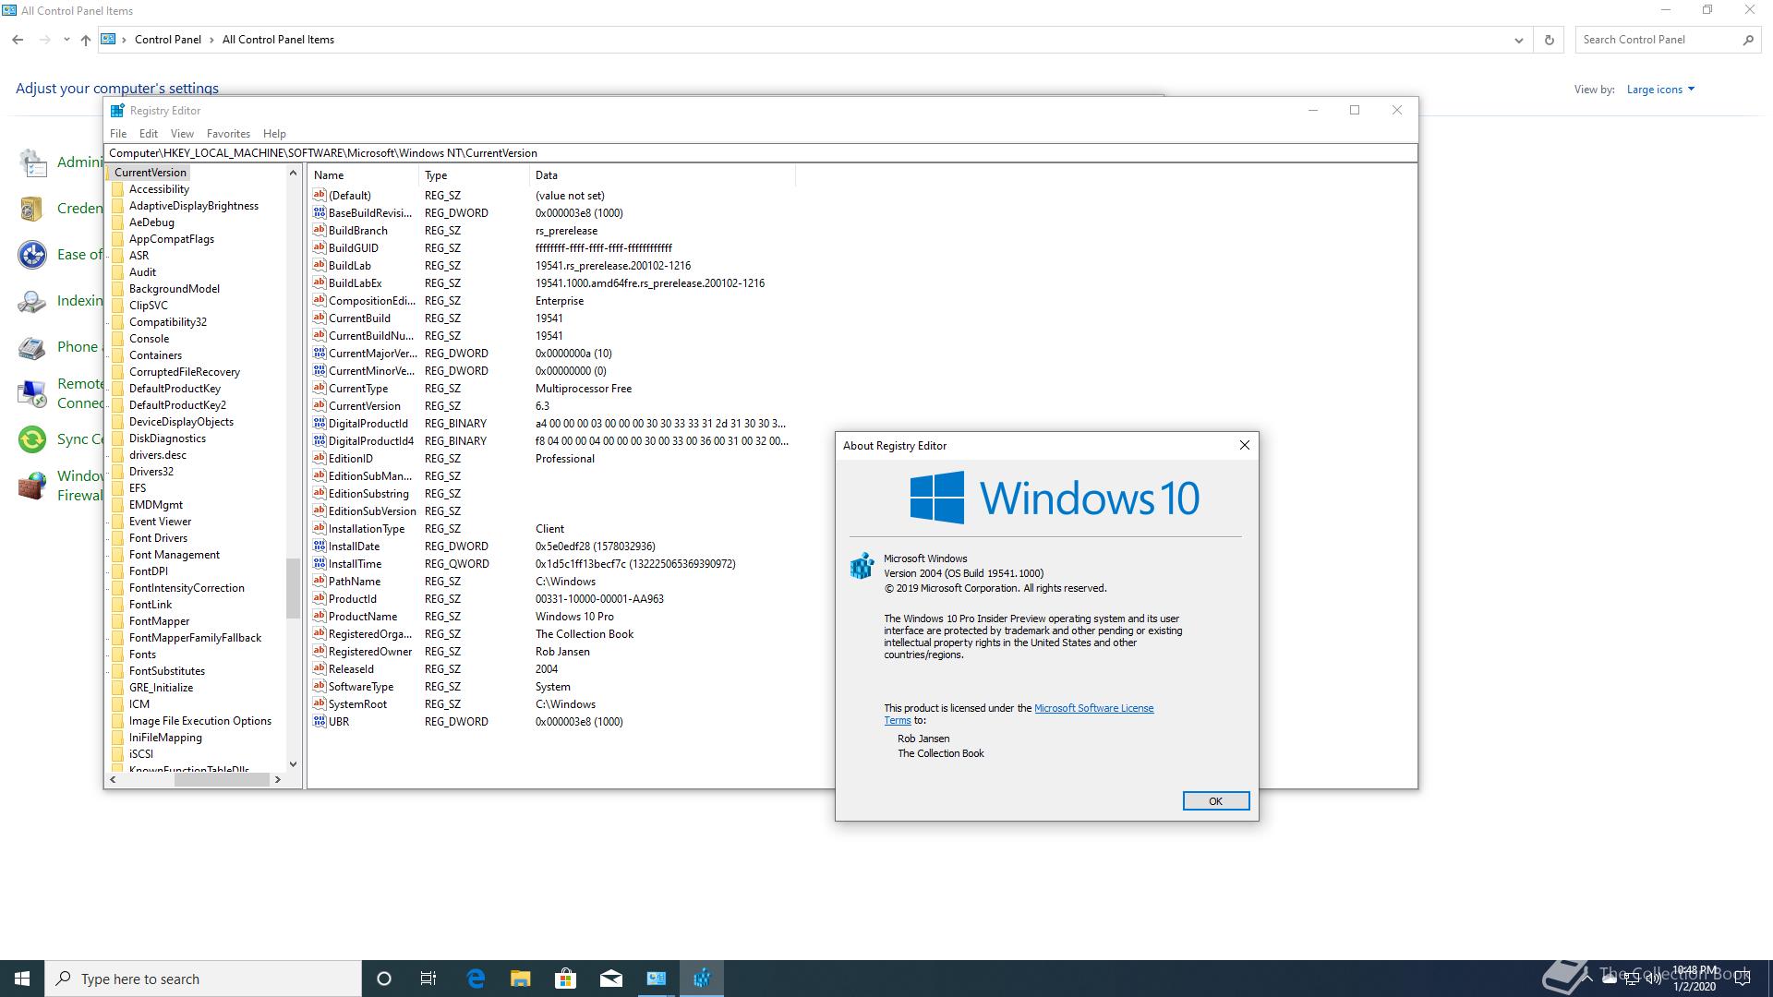Open the Mail app taskbar icon
Viewport: 1773px width, 997px height.
click(x=610, y=979)
